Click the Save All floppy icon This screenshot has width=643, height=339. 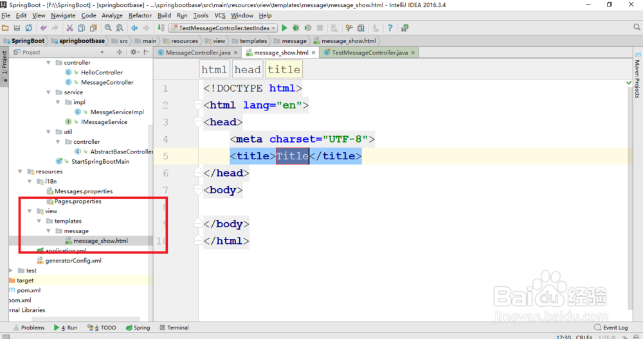point(17,28)
